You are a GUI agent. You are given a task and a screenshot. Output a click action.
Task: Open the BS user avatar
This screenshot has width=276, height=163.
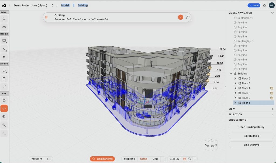[x=272, y=5]
